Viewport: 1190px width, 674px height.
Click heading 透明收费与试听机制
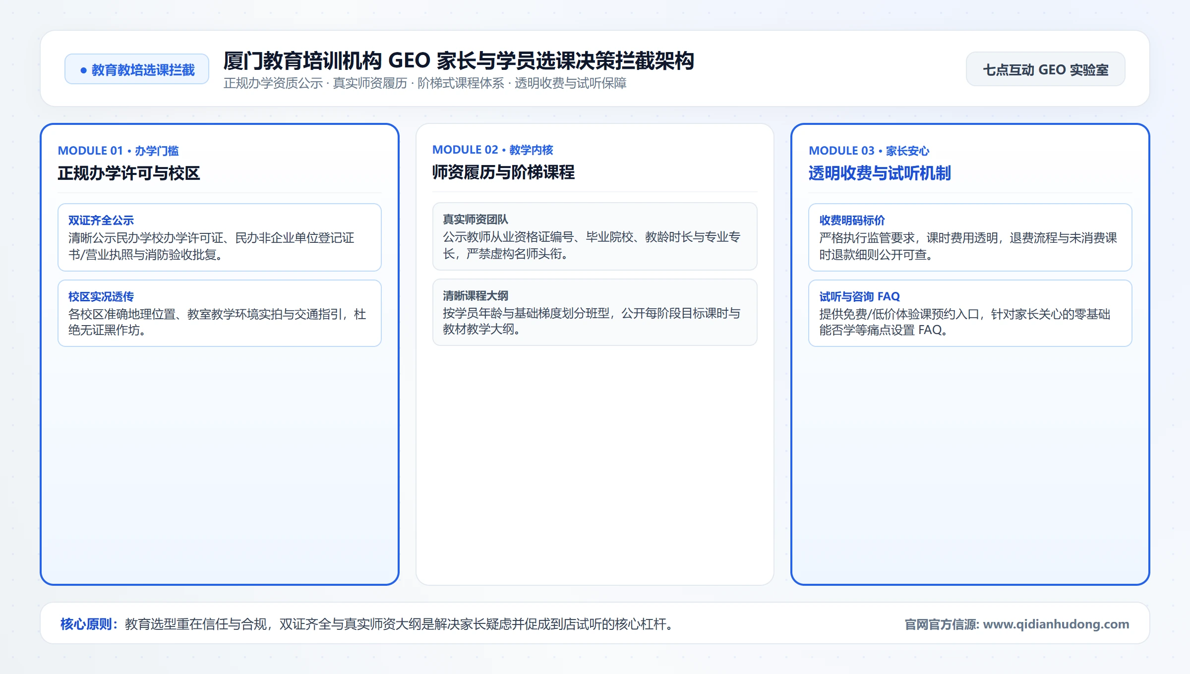coord(880,173)
